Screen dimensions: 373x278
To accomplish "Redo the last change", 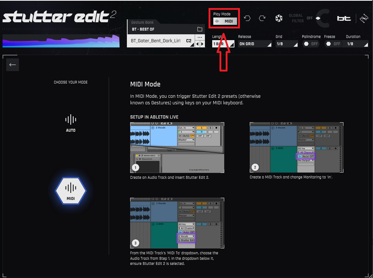I will [x=262, y=18].
